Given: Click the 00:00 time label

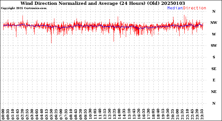Looking at the screenshot, I should click(x=3, y=114).
